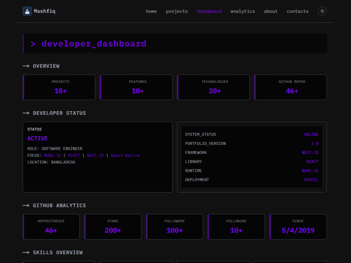Open the contacts nav item
351x263 pixels.
click(298, 11)
